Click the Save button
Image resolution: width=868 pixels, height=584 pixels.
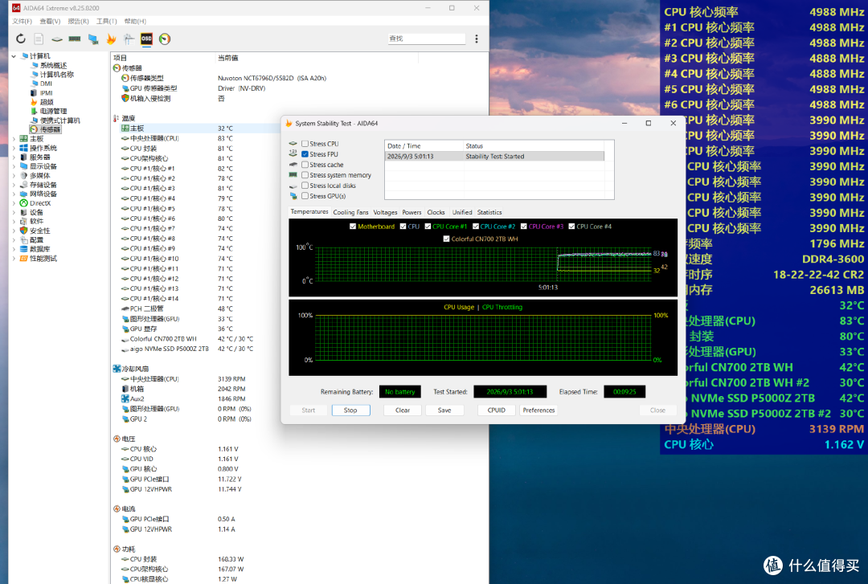(x=444, y=410)
